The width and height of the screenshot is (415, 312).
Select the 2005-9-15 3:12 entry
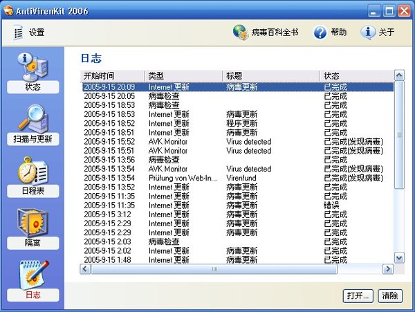[238, 214]
